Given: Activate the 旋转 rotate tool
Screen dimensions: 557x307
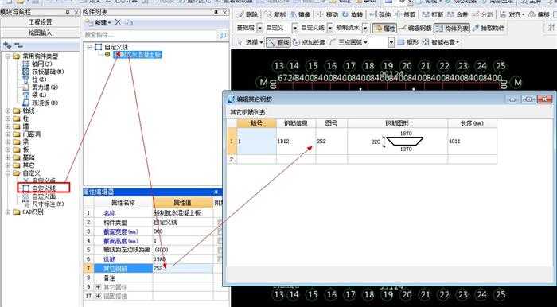Looking at the screenshot, I should (353, 14).
